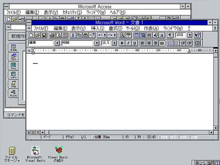This screenshot has height=165, width=220.
Task: Toggle Bold formatting
Action: tap(122, 43)
